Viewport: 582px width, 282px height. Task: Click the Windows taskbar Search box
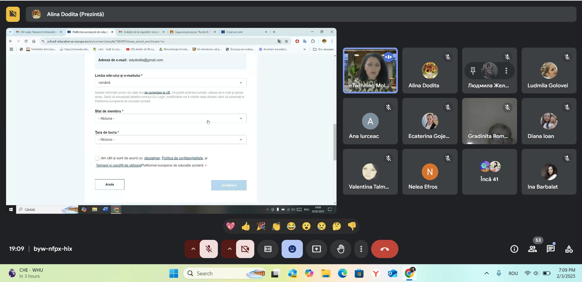click(x=225, y=274)
